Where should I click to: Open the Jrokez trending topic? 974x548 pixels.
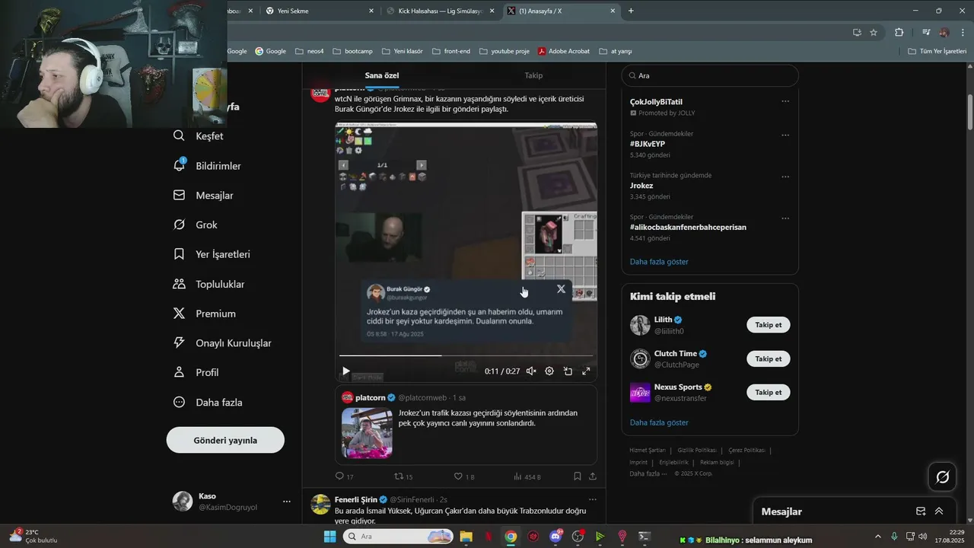(x=641, y=186)
